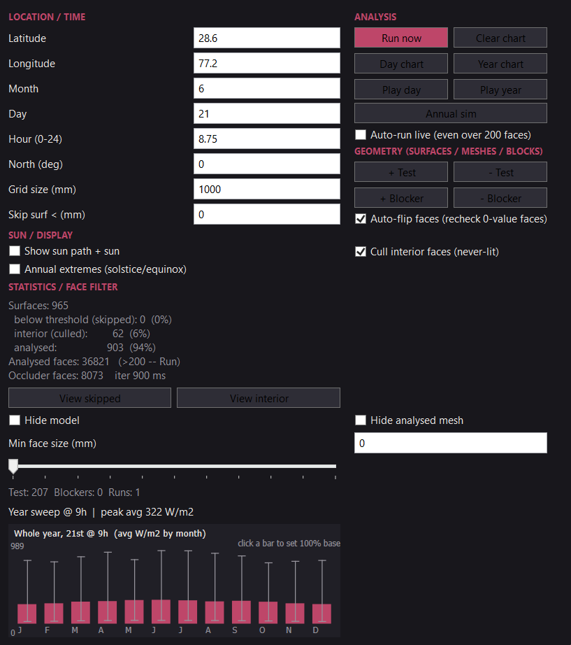Click 'Analysed faces: 36821' text

pyautogui.click(x=59, y=361)
